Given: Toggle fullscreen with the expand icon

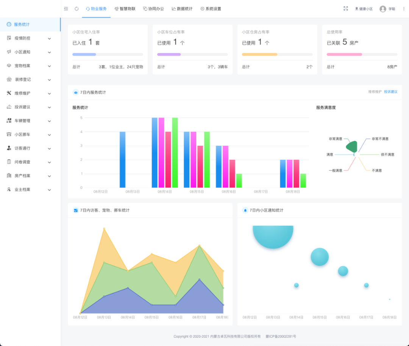Looking at the screenshot, I should tap(346, 9).
